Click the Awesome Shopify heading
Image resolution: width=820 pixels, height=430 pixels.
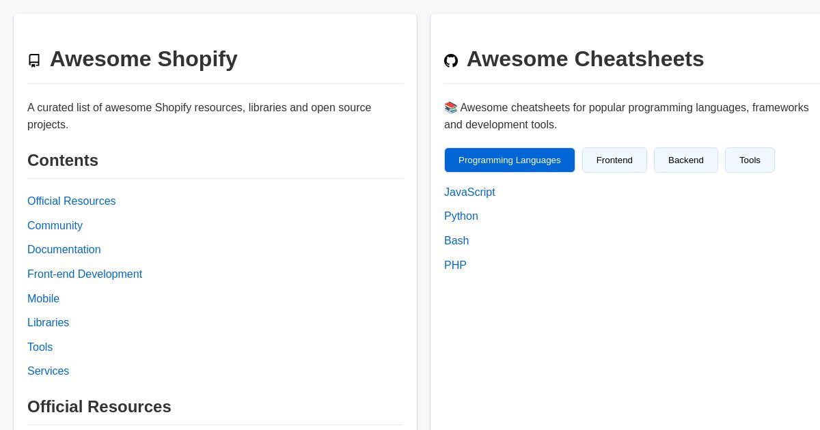(x=143, y=60)
